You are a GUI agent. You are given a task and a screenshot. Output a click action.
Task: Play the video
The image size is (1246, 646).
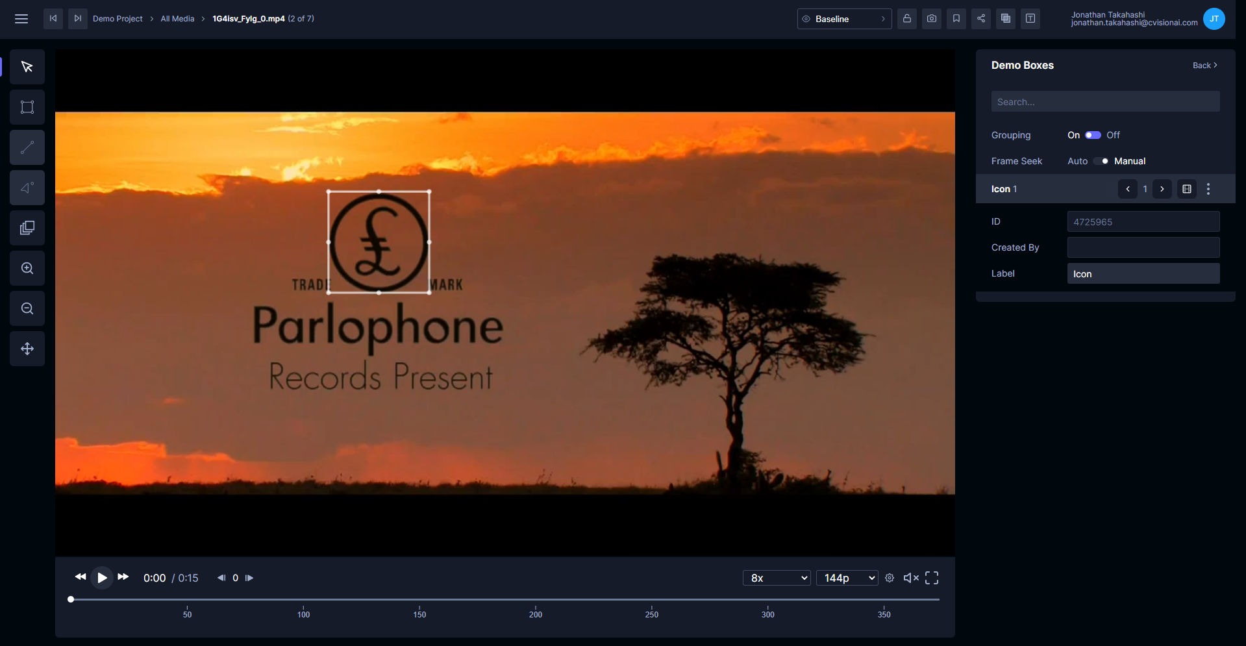coord(102,578)
